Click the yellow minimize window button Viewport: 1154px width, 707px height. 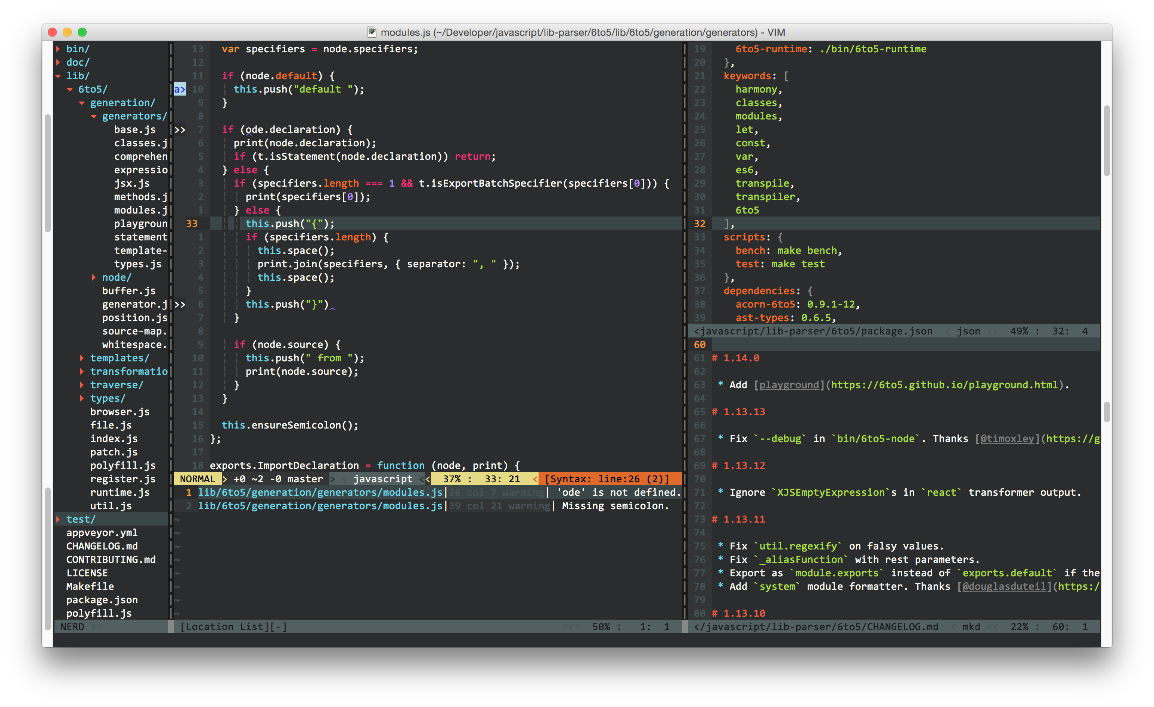[67, 32]
